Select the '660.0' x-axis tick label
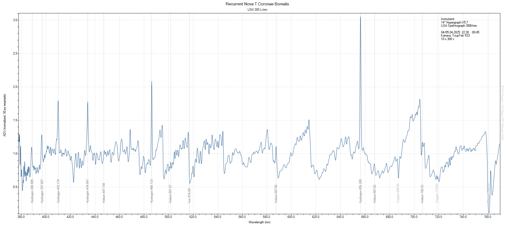515x227 pixels. tap(365, 217)
